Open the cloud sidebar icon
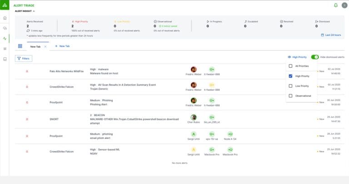This screenshot has height=184, width=349. tap(5, 28)
